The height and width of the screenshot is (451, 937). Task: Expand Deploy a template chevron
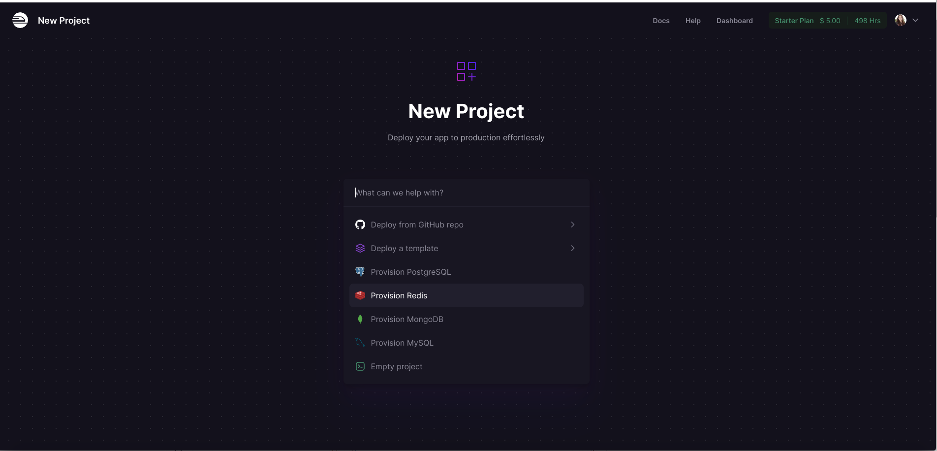pos(573,248)
